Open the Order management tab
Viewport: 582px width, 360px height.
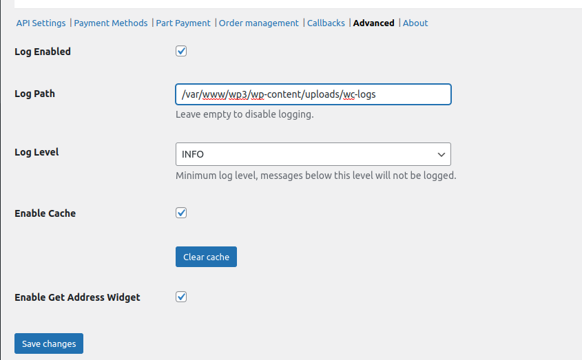259,23
